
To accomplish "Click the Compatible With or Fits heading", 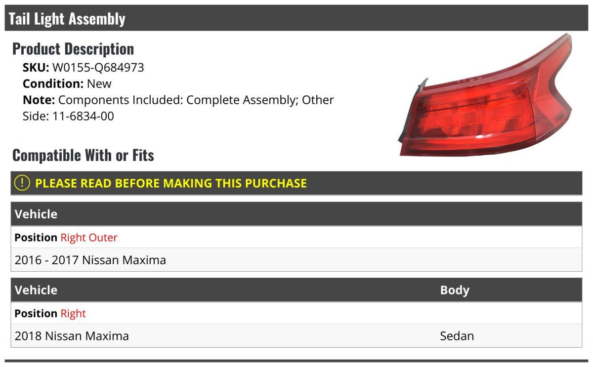I will (x=83, y=156).
